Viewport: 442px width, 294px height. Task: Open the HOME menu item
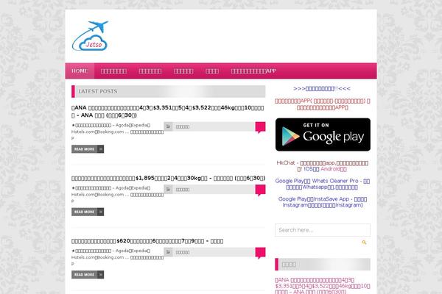[80, 71]
